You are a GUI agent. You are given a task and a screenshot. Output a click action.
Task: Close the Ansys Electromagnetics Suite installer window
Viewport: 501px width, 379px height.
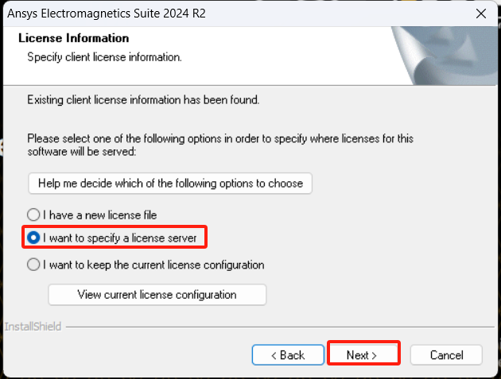[481, 14]
